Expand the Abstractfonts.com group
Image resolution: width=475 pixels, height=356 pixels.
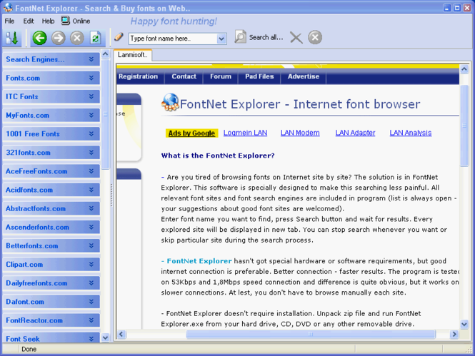51,208
